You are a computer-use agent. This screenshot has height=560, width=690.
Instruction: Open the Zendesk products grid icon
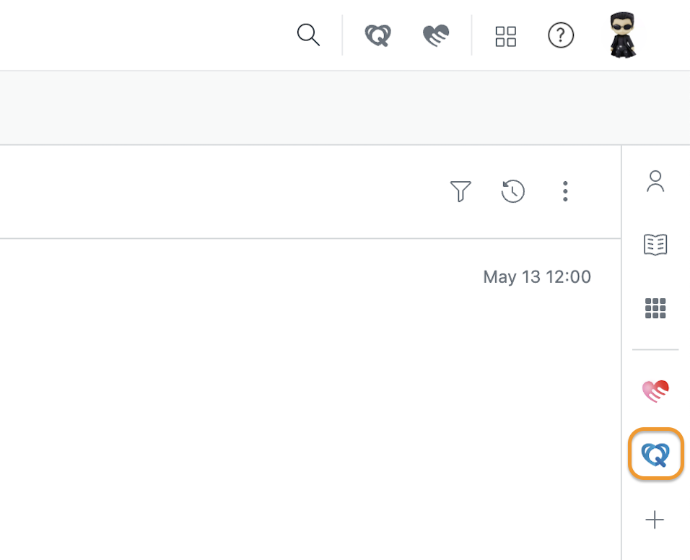pos(506,36)
